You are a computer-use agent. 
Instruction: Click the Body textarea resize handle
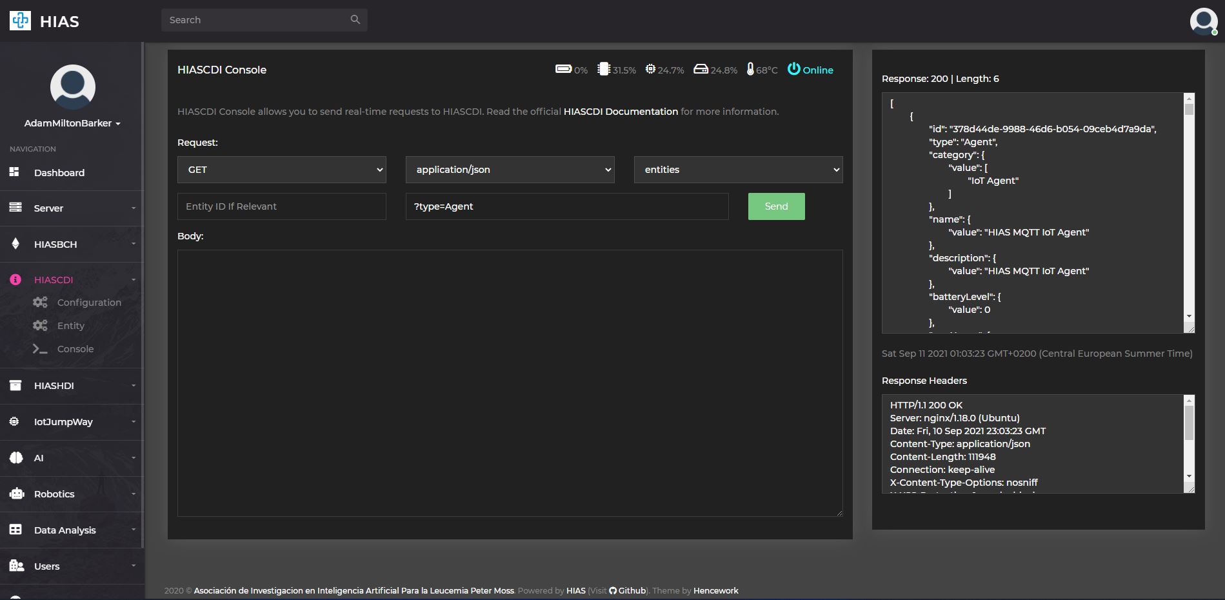coord(839,512)
